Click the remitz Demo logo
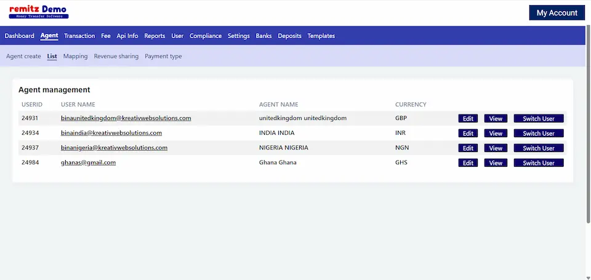Viewport: 591px width, 280px height. click(38, 12)
